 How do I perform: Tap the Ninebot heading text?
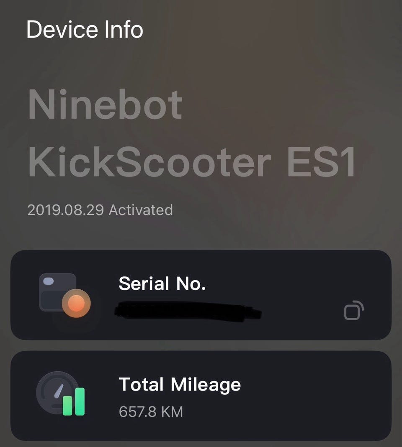point(105,105)
